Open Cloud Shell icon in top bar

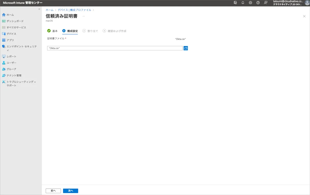[x=235, y=3]
